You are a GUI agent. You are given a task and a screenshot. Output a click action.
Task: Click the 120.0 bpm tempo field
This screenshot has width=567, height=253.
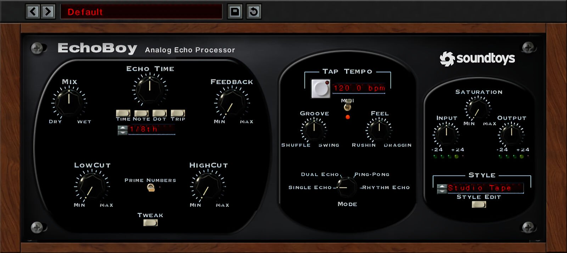[359, 88]
